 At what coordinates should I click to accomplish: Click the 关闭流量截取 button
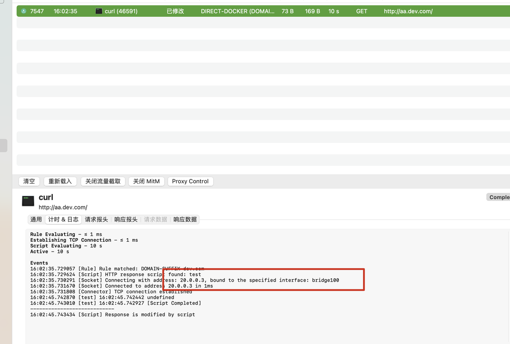point(103,181)
